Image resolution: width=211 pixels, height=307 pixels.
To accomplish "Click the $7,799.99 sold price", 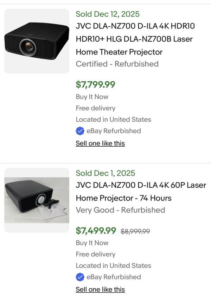I will [x=95, y=84].
